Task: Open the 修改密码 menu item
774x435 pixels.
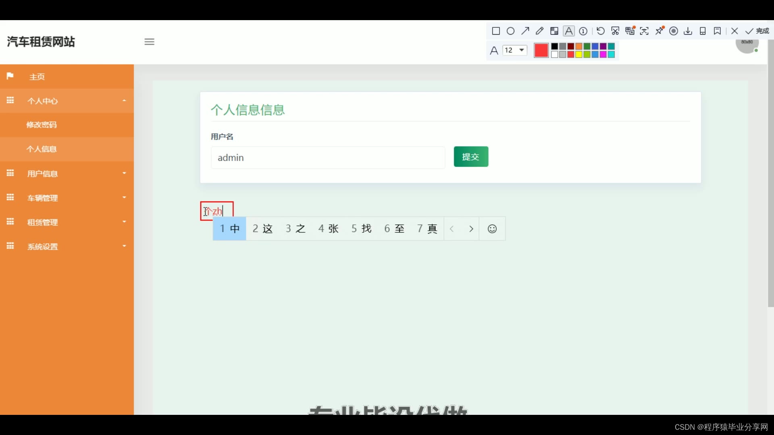Action: pos(42,125)
